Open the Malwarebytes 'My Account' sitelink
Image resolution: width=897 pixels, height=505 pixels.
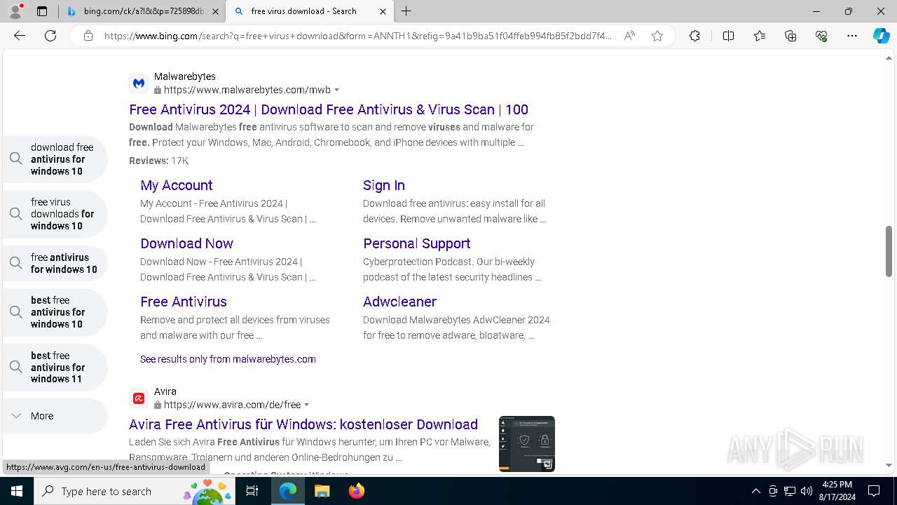pos(177,185)
